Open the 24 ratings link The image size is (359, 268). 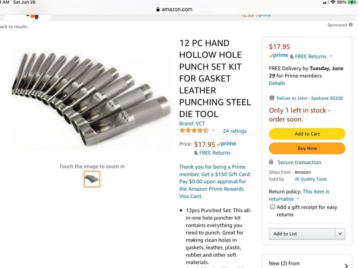pyautogui.click(x=234, y=131)
